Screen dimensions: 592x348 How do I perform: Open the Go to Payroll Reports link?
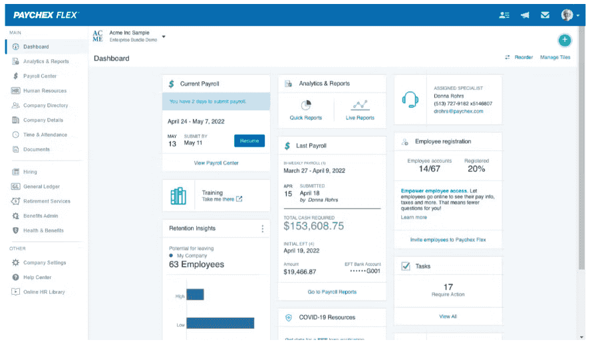[x=332, y=292]
